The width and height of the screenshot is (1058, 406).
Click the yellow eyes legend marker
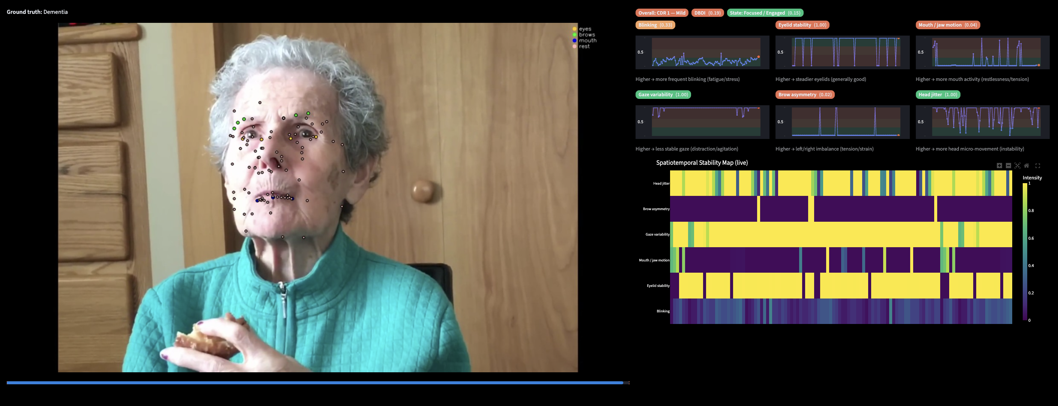click(x=575, y=29)
